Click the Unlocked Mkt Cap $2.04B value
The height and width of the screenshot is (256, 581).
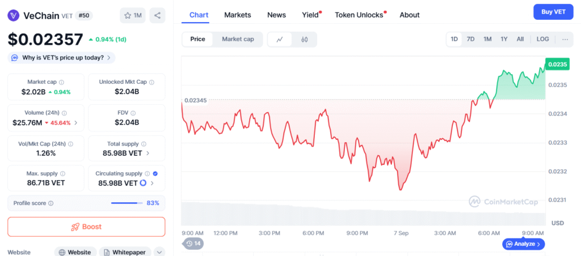pyautogui.click(x=127, y=92)
